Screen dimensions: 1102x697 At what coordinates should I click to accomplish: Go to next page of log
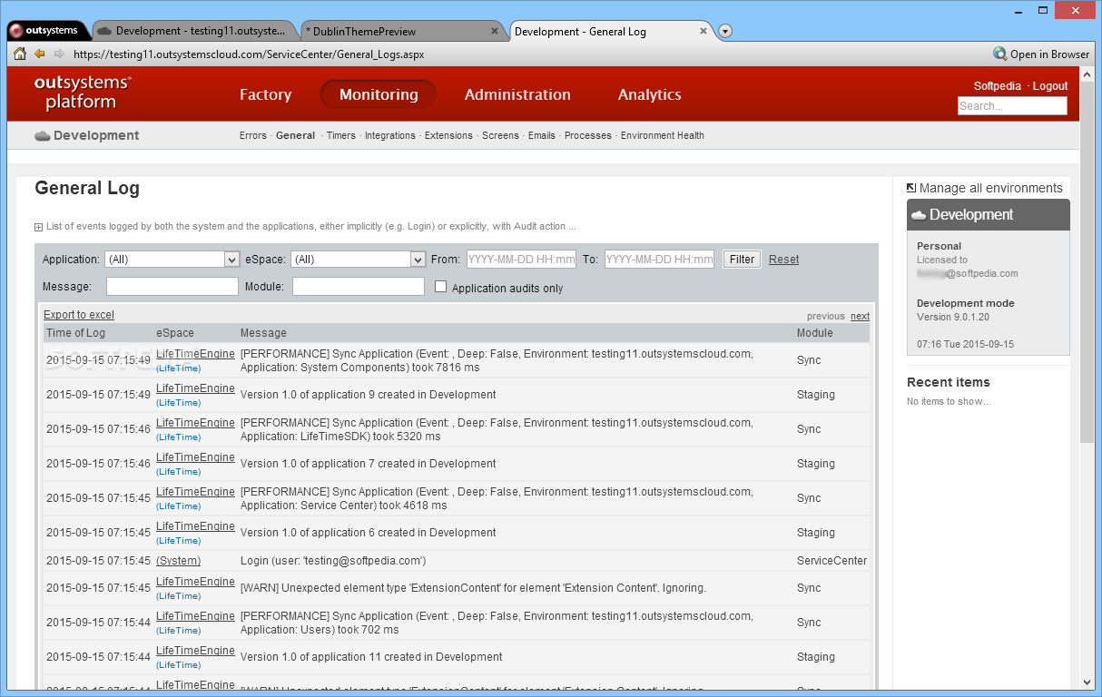[x=860, y=316]
